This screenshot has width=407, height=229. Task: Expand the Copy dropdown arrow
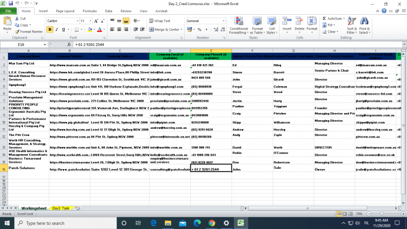pos(30,25)
